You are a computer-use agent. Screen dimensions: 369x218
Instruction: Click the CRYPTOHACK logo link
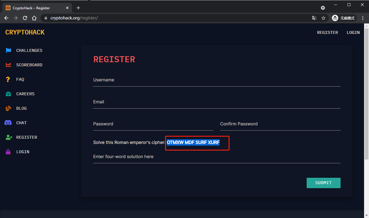(x=25, y=32)
